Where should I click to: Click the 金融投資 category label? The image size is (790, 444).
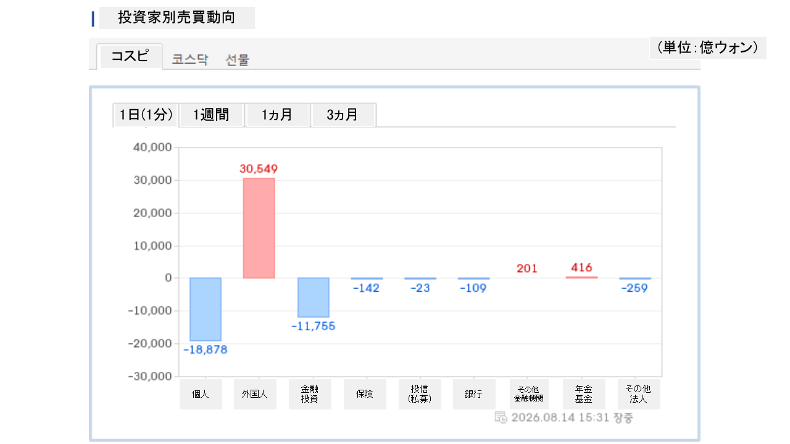pos(310,394)
